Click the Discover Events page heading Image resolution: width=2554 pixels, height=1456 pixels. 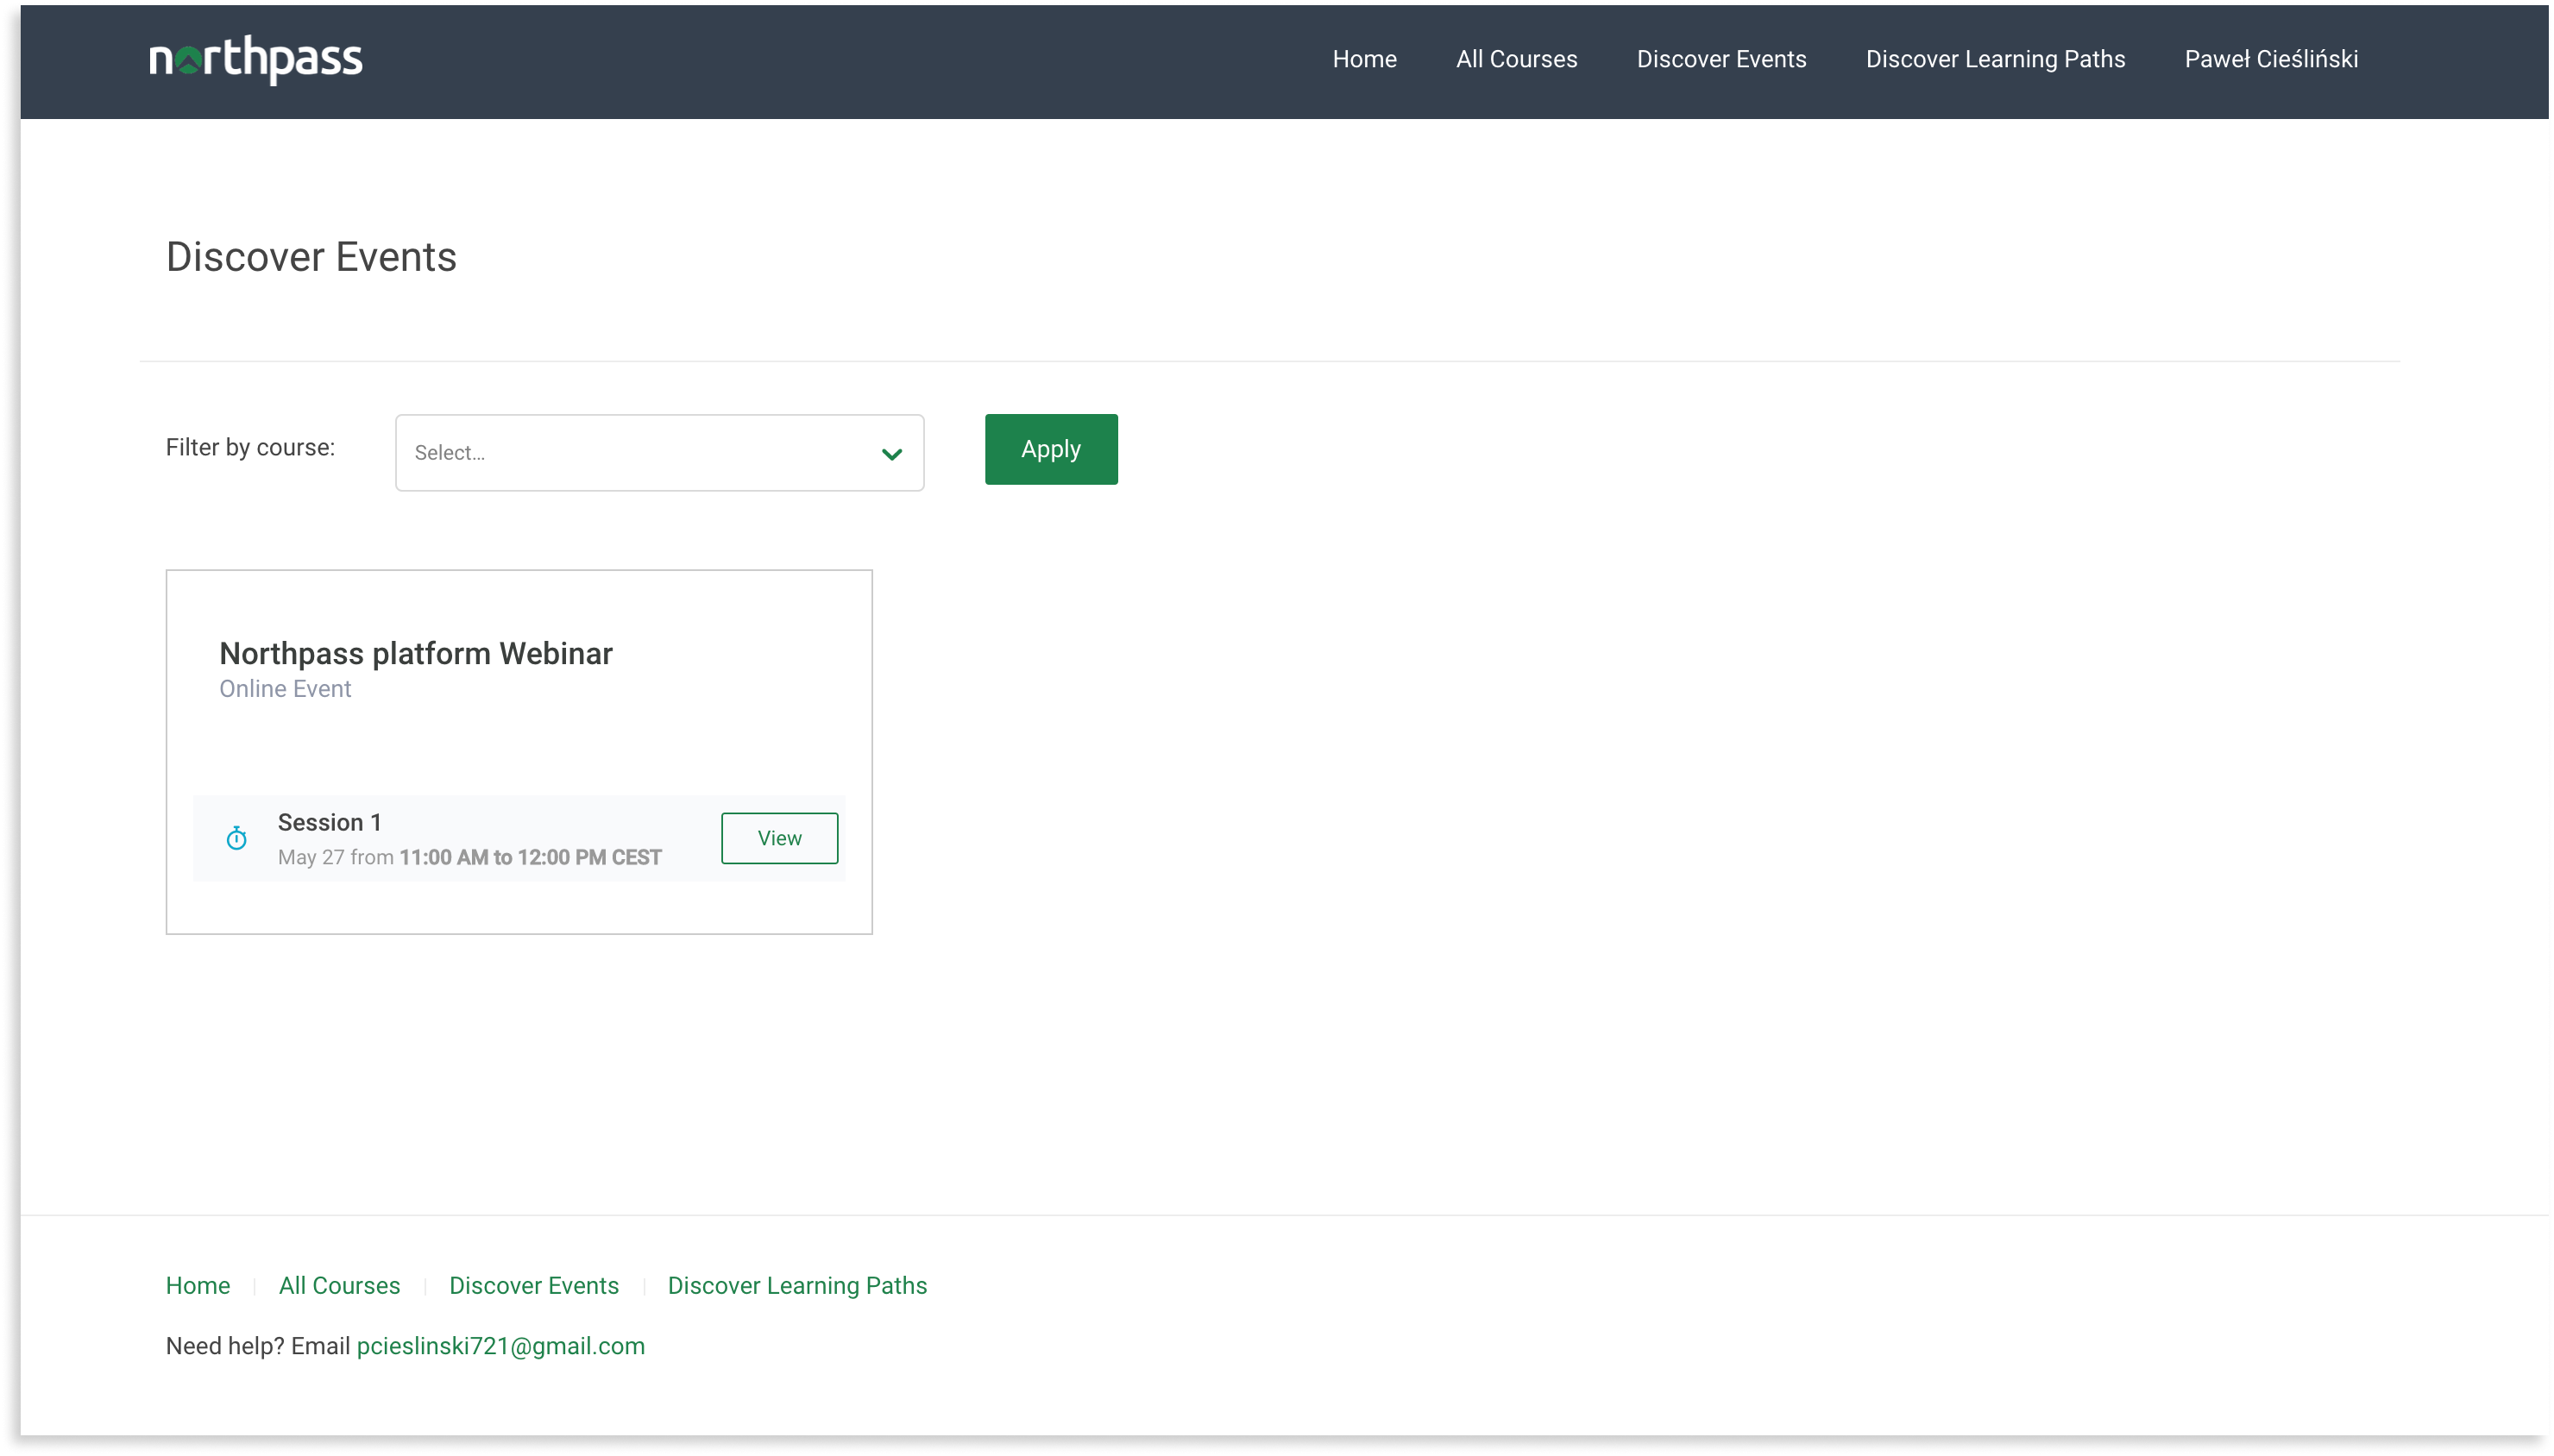[311, 257]
